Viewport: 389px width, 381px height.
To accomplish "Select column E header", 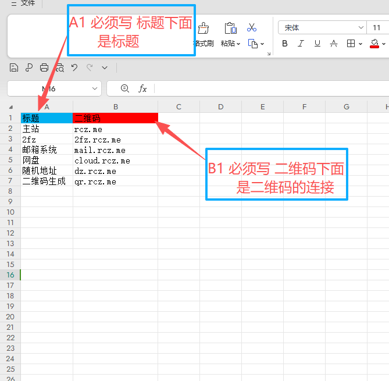I will coord(262,106).
